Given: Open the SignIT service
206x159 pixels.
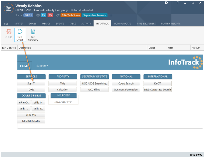Looking at the screenshot, I should pos(31,83).
